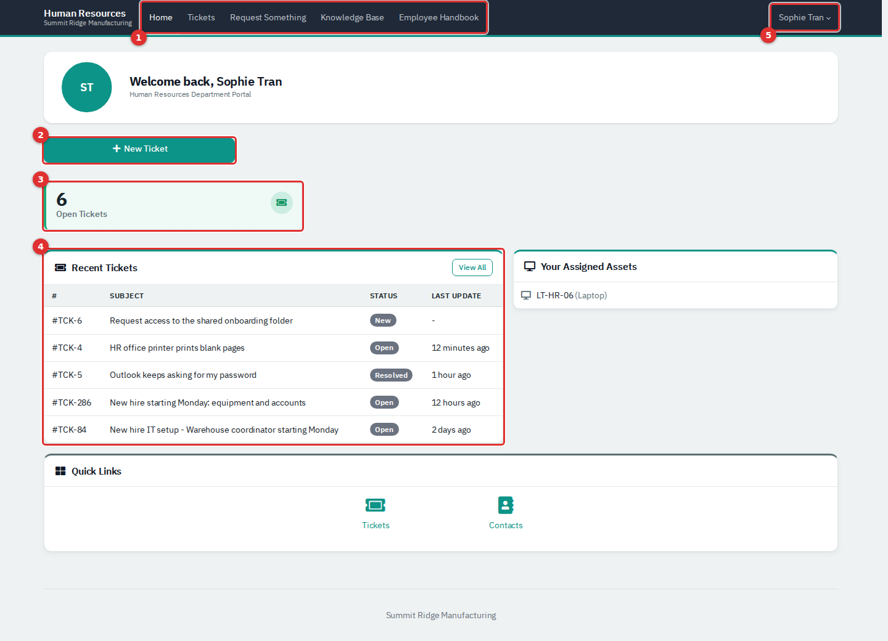The width and height of the screenshot is (888, 641).
Task: Click View All recent tickets
Action: point(472,267)
